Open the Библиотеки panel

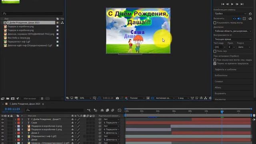tap(221, 76)
